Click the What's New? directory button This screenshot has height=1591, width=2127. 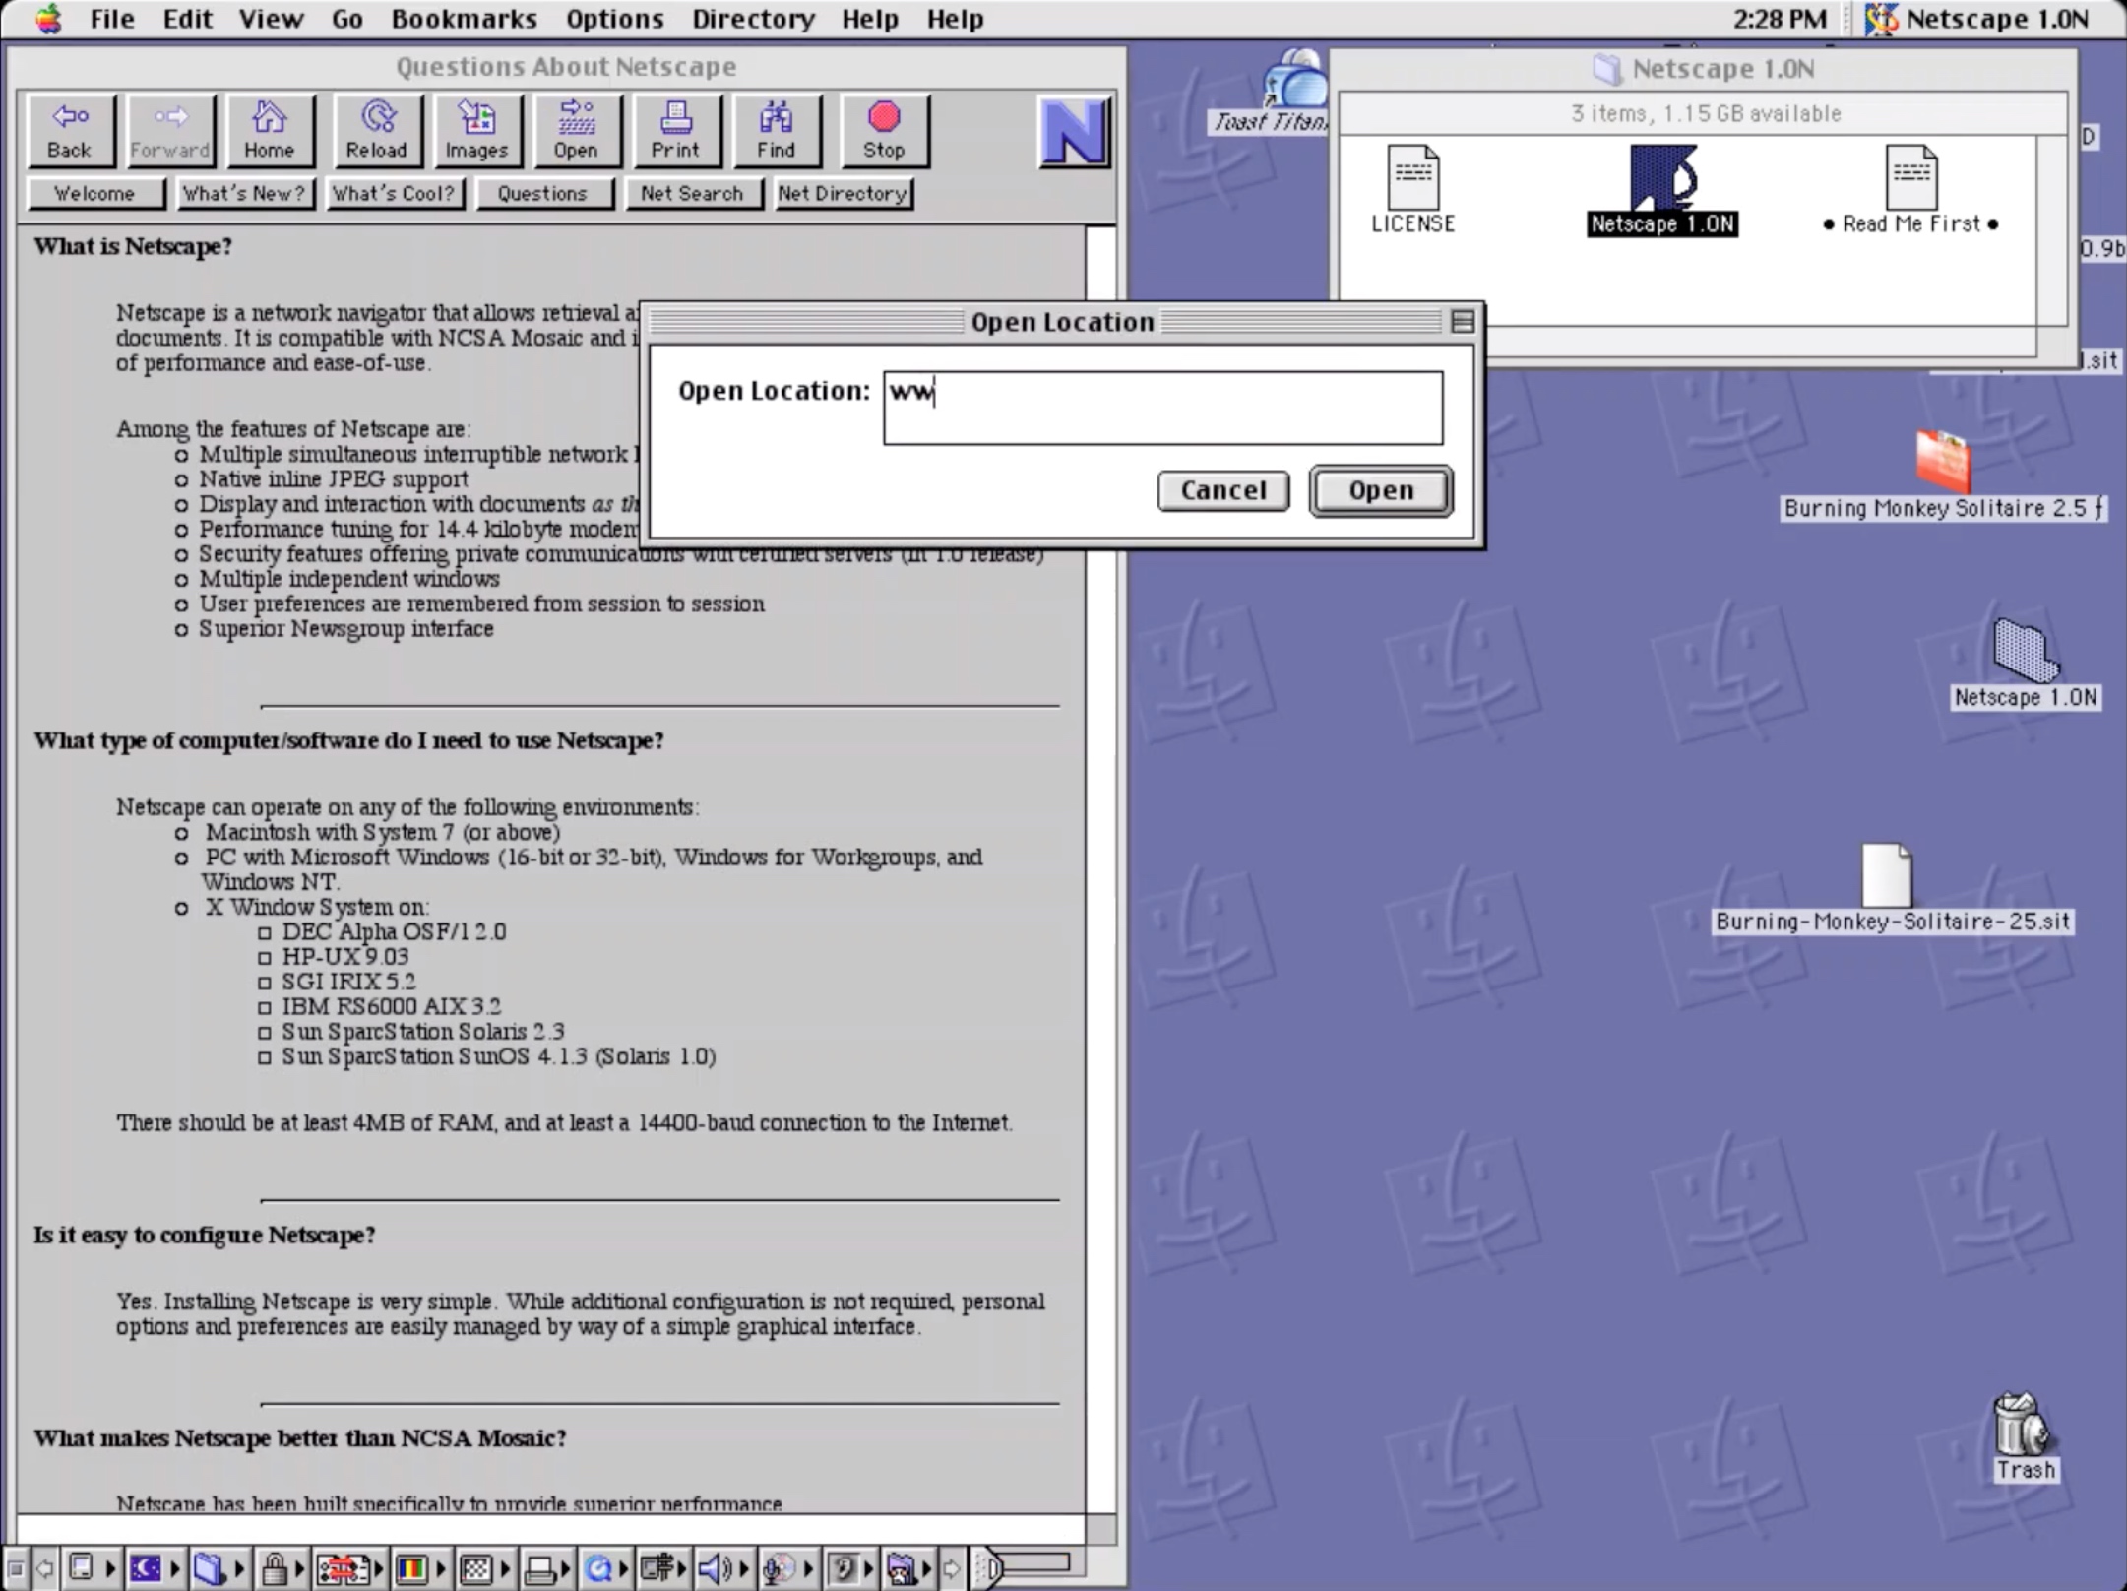pyautogui.click(x=244, y=193)
